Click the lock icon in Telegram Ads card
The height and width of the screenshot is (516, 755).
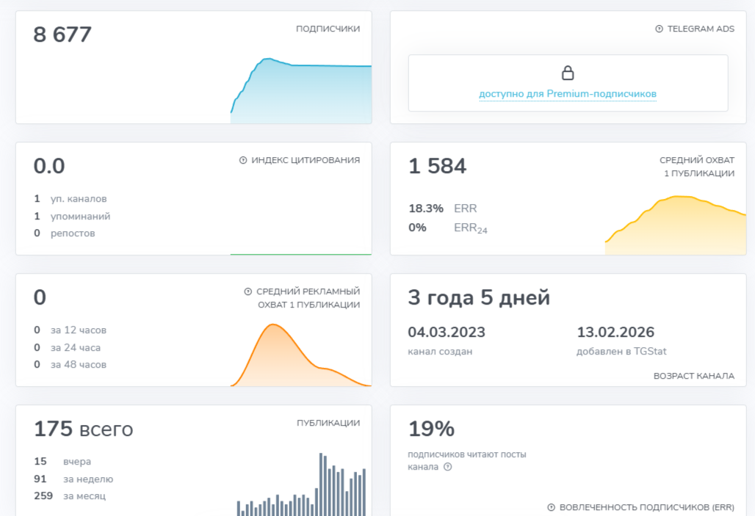coord(568,73)
